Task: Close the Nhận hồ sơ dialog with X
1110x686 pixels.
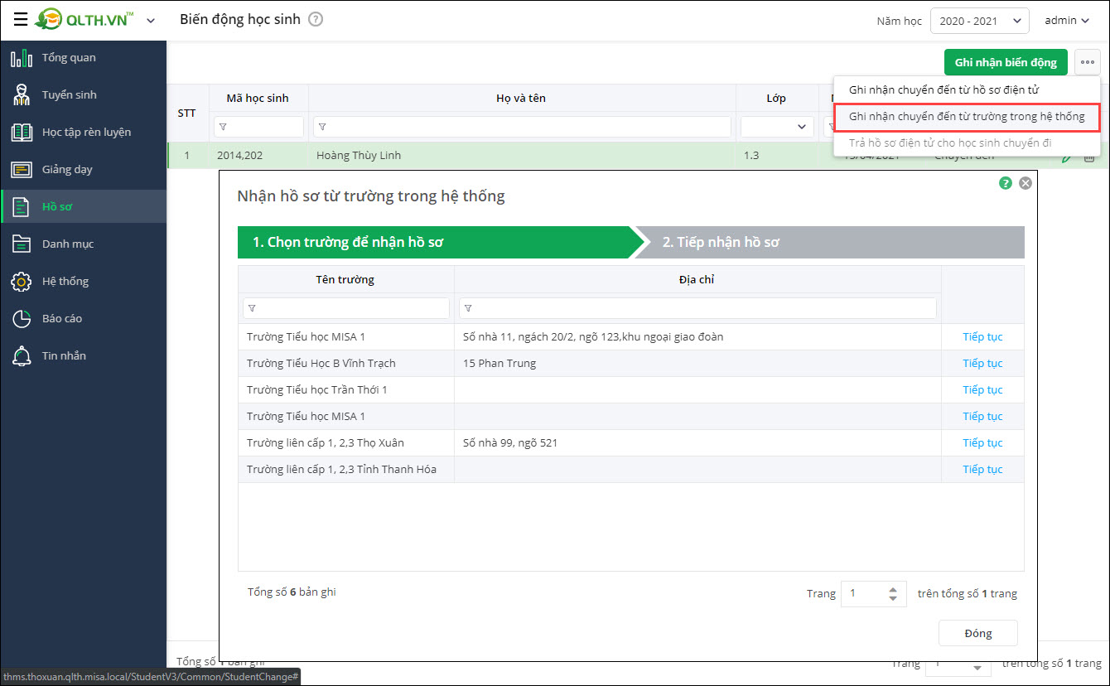Action: pyautogui.click(x=1026, y=183)
